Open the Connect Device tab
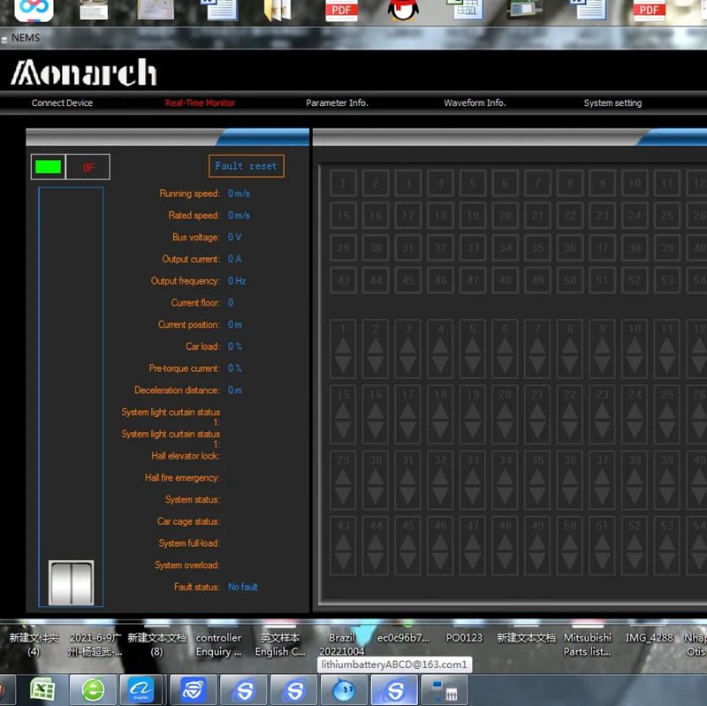Image resolution: width=707 pixels, height=706 pixels. tap(62, 102)
